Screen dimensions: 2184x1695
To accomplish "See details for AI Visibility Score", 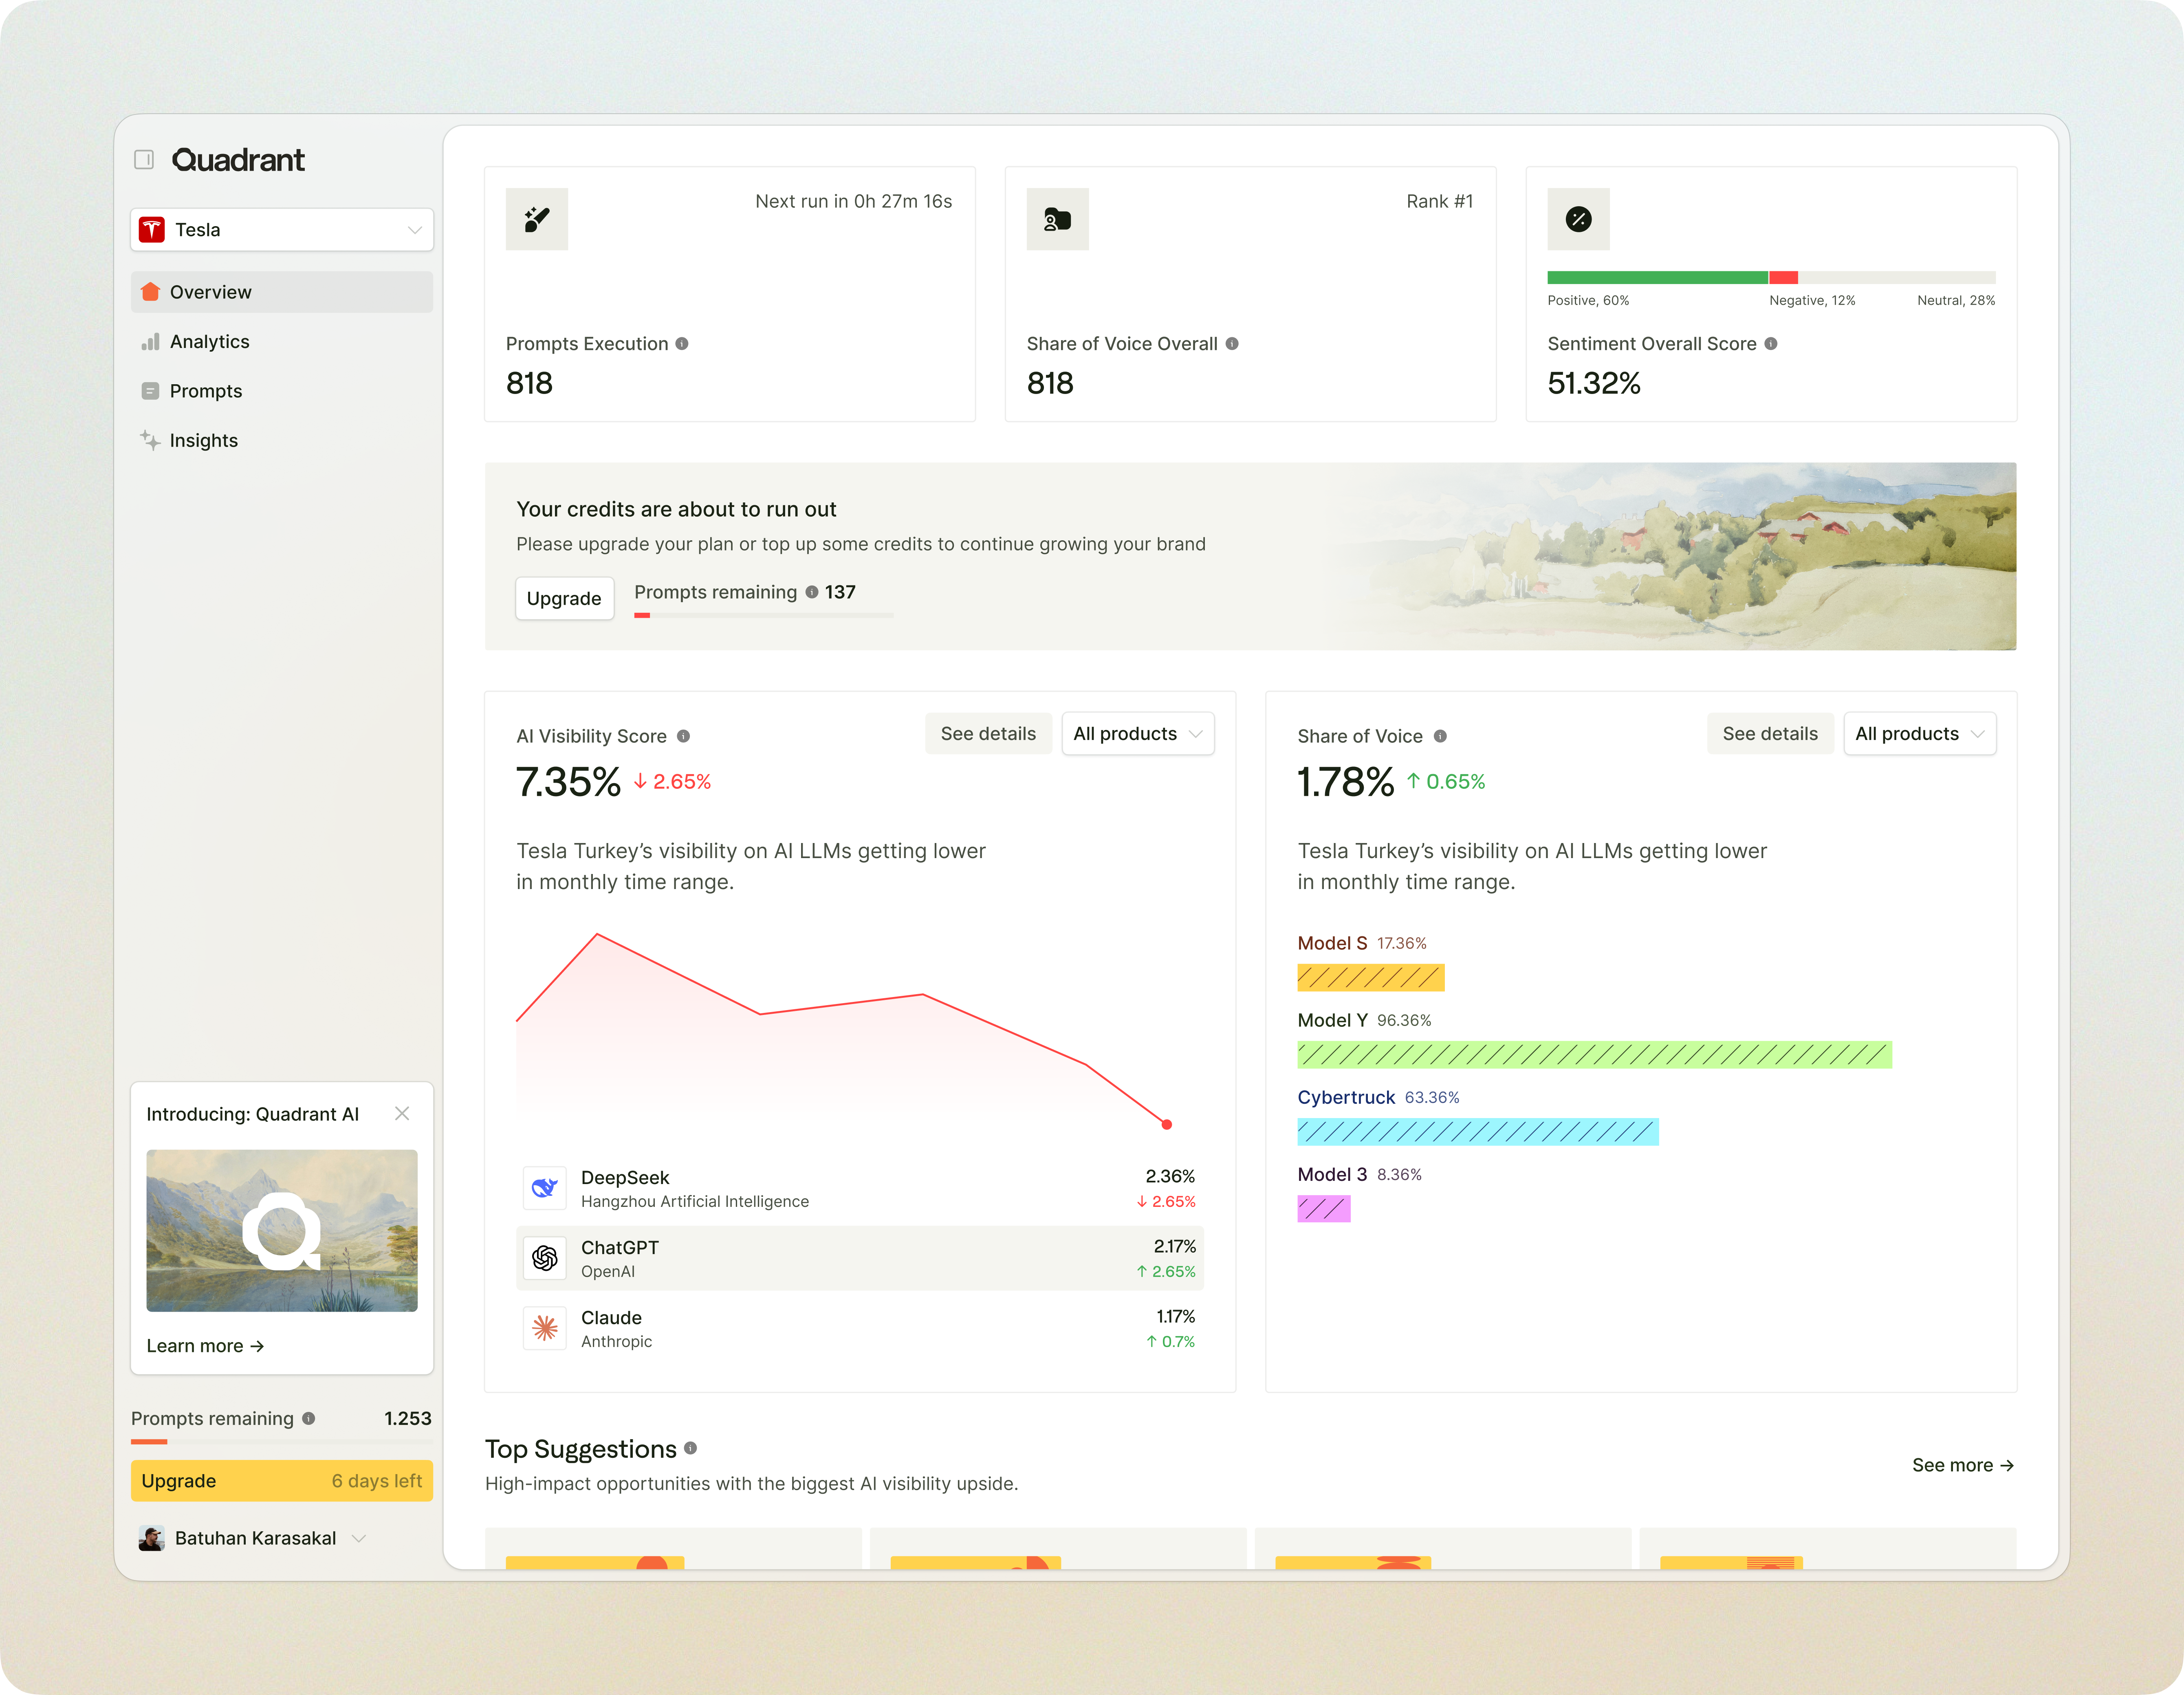I will (x=988, y=734).
